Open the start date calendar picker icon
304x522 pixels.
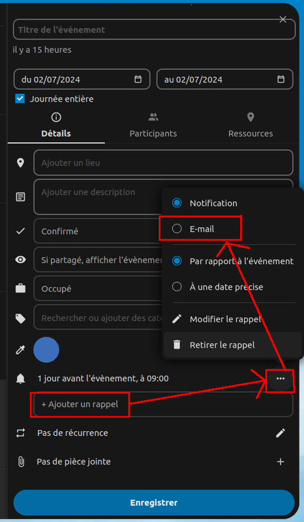(x=138, y=79)
